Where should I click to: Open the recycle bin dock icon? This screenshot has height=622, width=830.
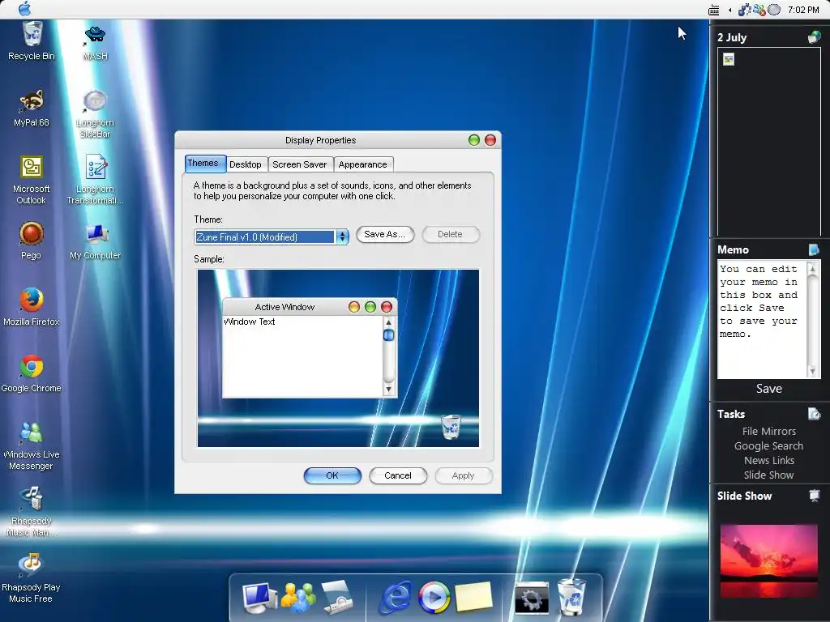(x=571, y=597)
